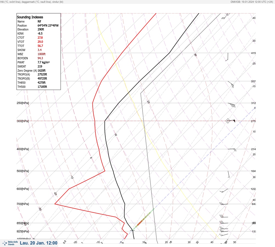Viewport: 275px width, 247px height.
Task: Click the 'DMI/IGB: 19.01.2024 12:00 UTC (+24)' text
Action: (x=252, y=2)
